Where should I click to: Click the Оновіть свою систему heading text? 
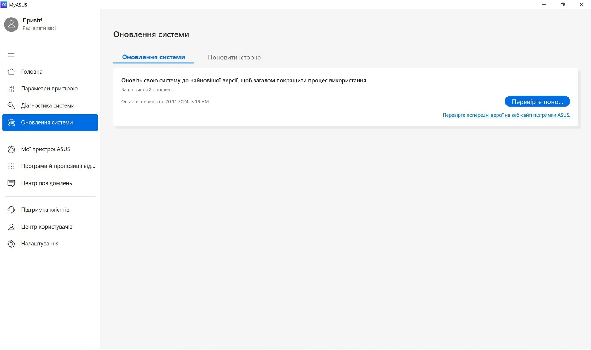tap(243, 80)
